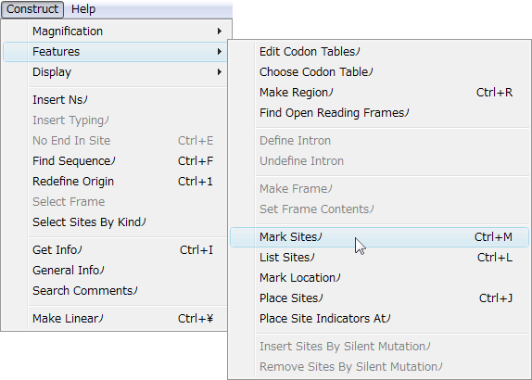Viewport: 532px width, 380px height.
Task: Choose List Sites entry
Action: click(379, 257)
